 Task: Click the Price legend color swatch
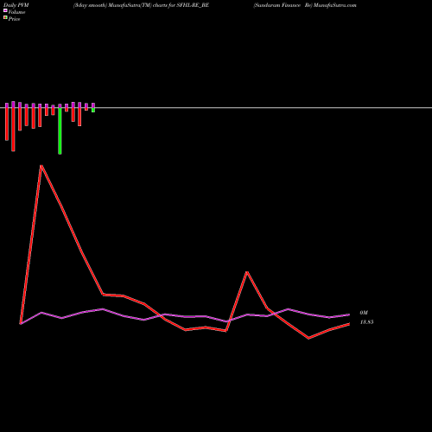(x=5, y=17)
